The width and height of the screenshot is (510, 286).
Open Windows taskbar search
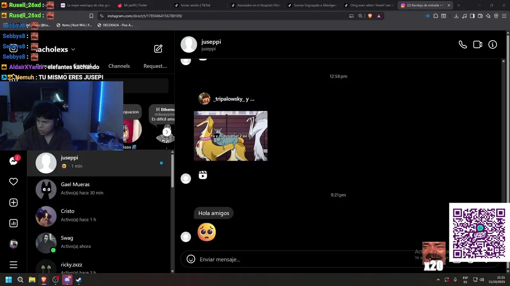20,280
